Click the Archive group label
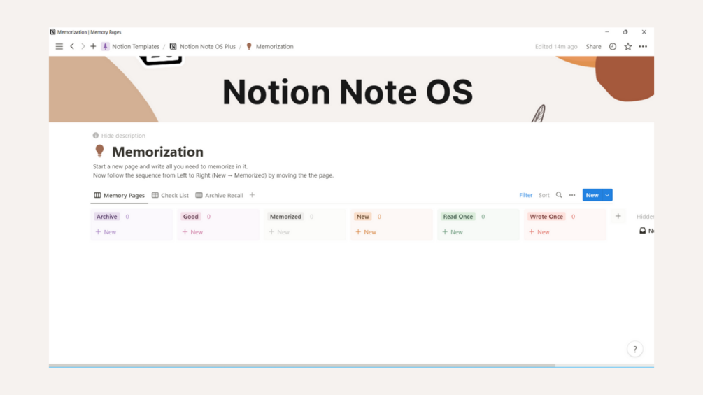Viewport: 703px width, 395px height. pyautogui.click(x=107, y=216)
